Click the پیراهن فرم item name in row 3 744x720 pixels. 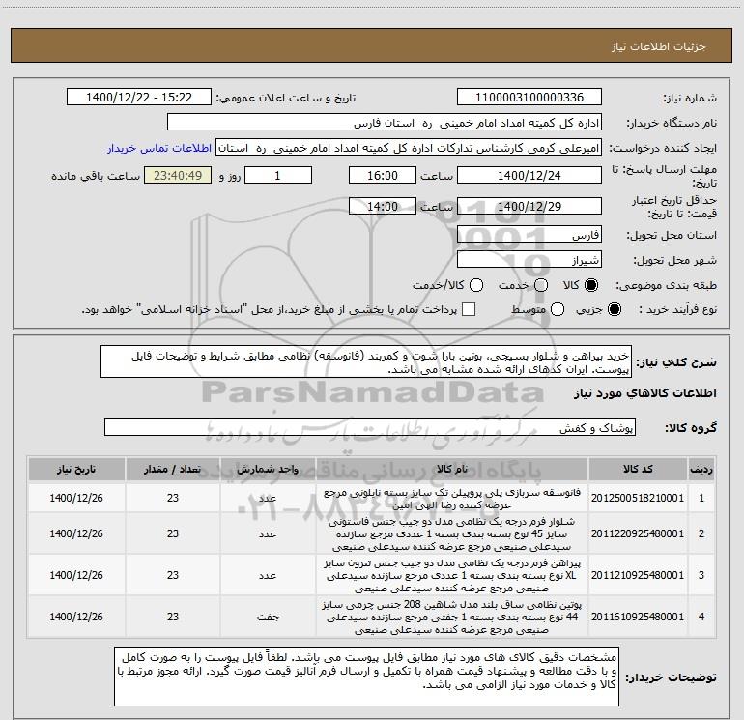pos(452,576)
